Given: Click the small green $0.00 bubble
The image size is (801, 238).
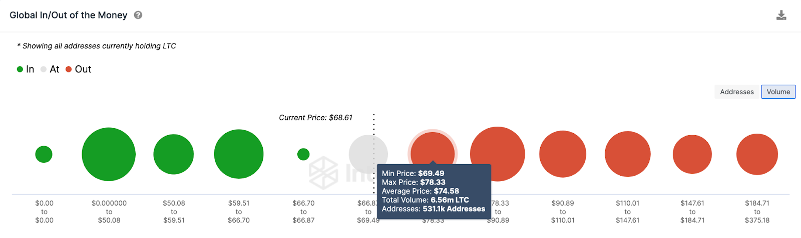Looking at the screenshot, I should point(44,154).
